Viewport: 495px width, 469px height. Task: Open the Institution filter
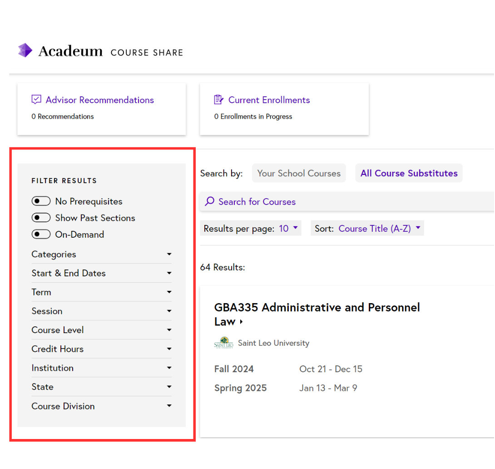pos(101,368)
